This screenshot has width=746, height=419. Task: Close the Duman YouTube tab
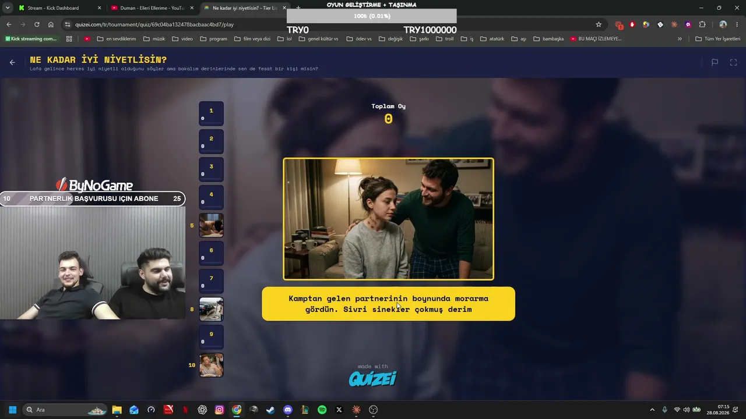(x=192, y=8)
